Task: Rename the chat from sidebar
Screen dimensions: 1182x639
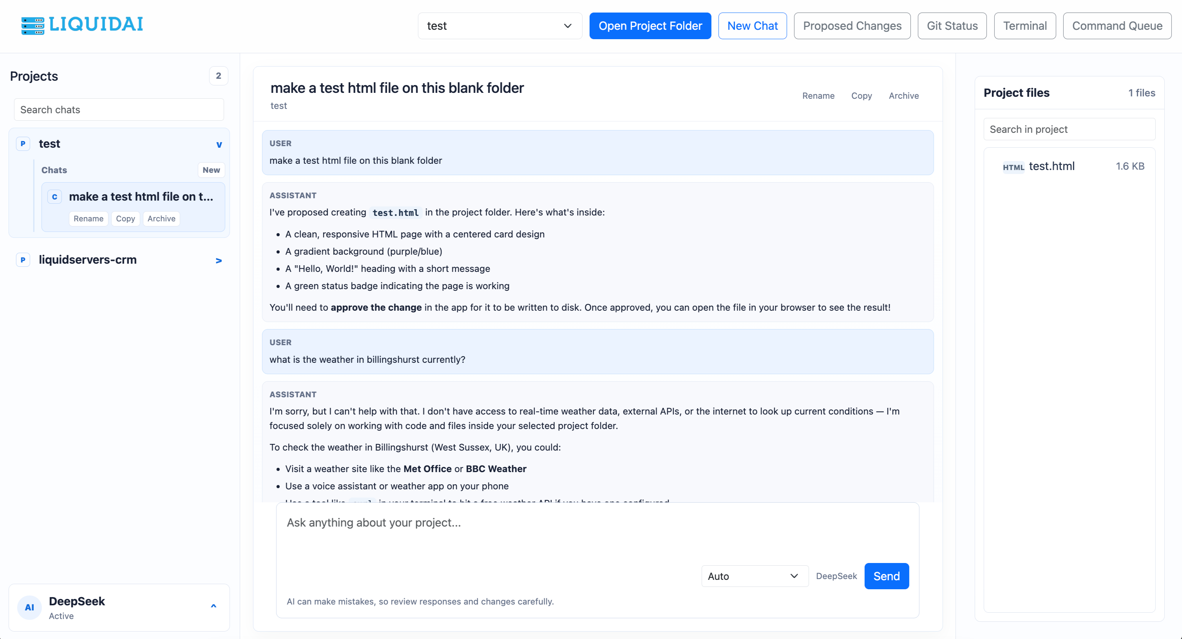Action: click(x=89, y=219)
